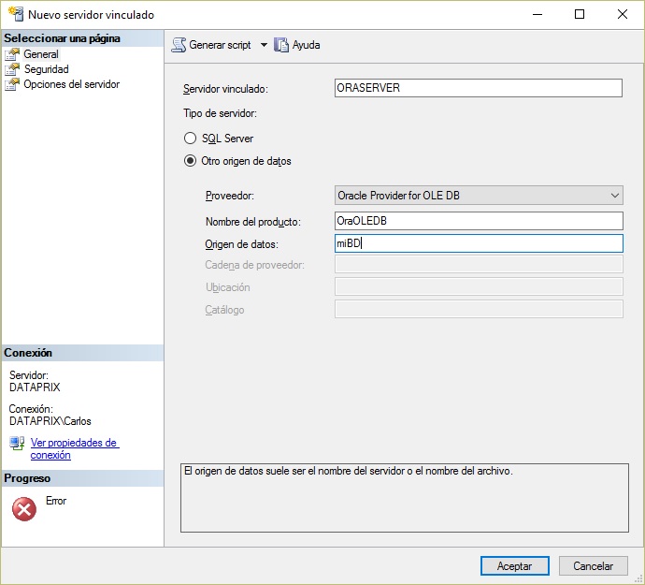Viewport: 645px width, 585px height.
Task: Click the Aceptar button
Action: (515, 565)
